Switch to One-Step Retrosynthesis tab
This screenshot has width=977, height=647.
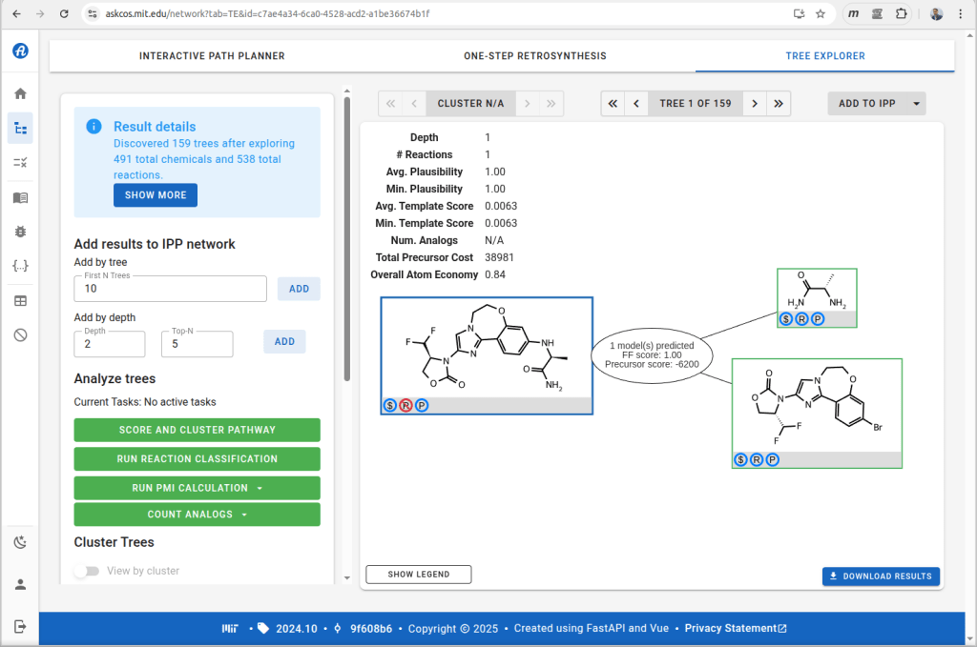click(534, 56)
